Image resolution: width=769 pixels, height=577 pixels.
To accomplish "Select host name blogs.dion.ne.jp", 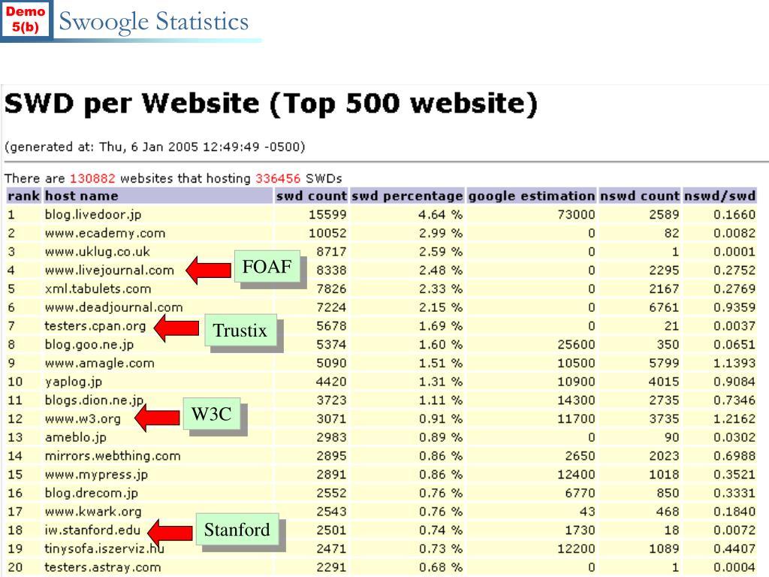I will coord(94,400).
